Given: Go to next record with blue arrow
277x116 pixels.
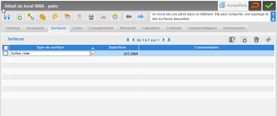Looking at the screenshot, I should pos(141,17).
